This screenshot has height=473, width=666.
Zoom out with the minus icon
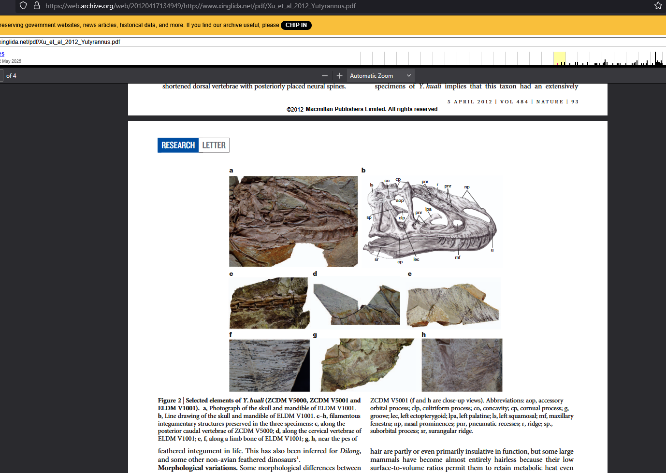click(325, 76)
